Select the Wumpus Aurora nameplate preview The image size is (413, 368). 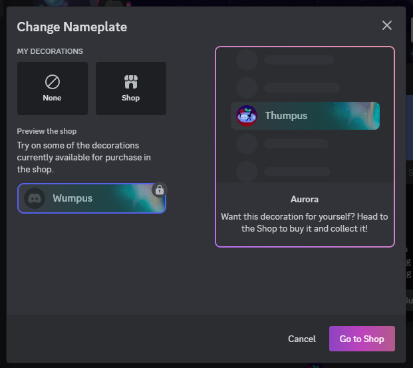point(92,198)
